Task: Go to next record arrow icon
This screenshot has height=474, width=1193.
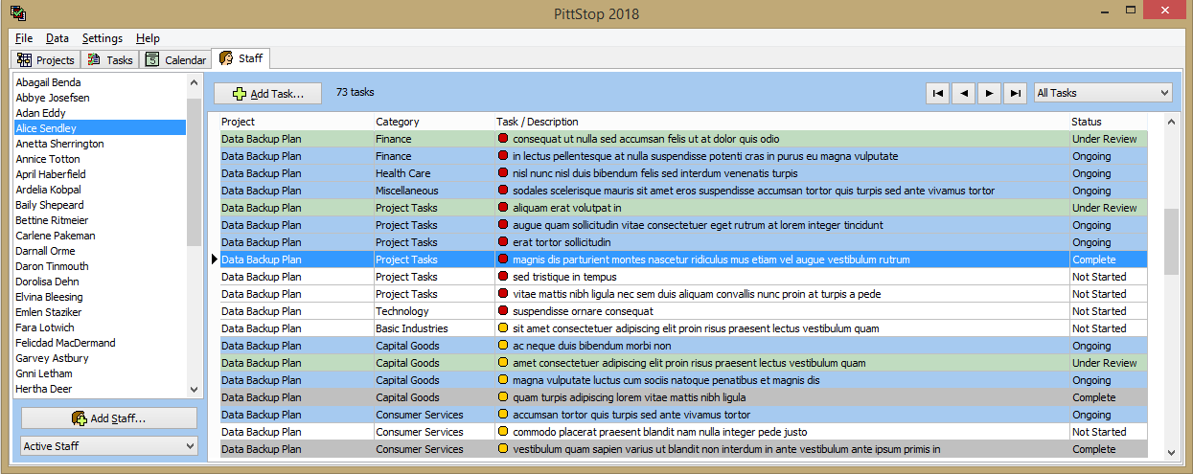Action: (x=990, y=93)
